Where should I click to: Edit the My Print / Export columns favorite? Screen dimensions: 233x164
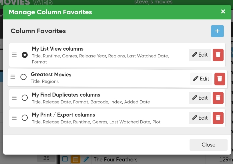(x=200, y=118)
